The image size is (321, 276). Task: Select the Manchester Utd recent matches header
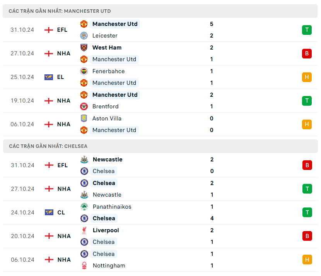(60, 11)
